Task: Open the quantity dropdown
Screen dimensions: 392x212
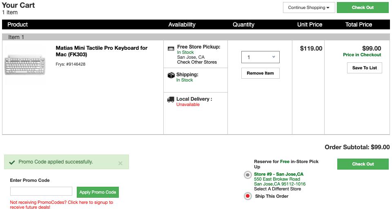Action: (261, 57)
